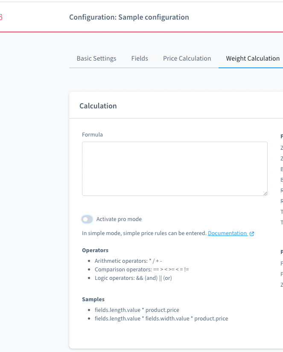Viewport: 283px width, 352px height.
Task: Click the 'Operators' section heading
Action: [95, 250]
